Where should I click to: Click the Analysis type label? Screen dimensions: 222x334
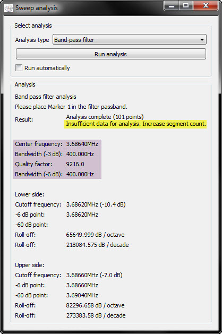pos(32,40)
